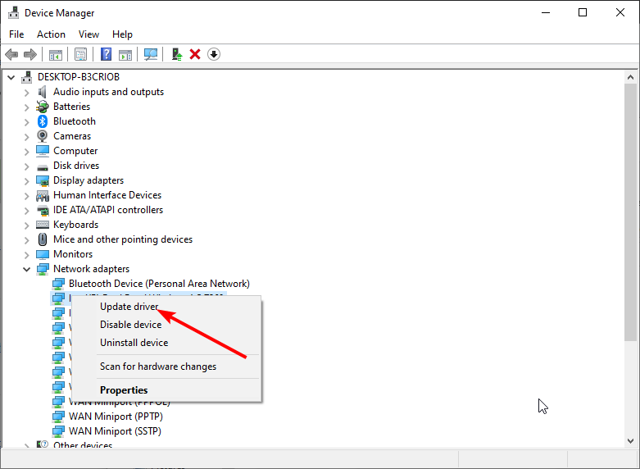640x469 pixels.
Task: Click the WAN Miniport (PPTP) adapter icon
Action: point(58,417)
